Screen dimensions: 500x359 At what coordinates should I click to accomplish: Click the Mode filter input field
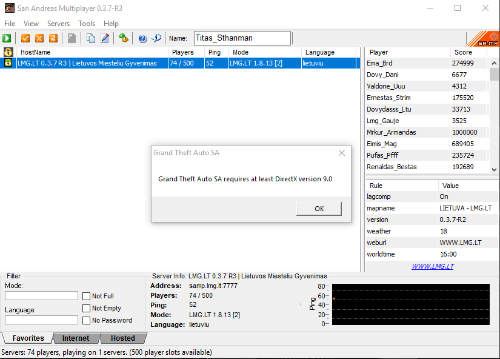pyautogui.click(x=41, y=295)
